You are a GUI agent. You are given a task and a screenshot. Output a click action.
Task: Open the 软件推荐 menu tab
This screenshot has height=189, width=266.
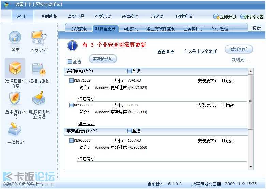(x=184, y=16)
